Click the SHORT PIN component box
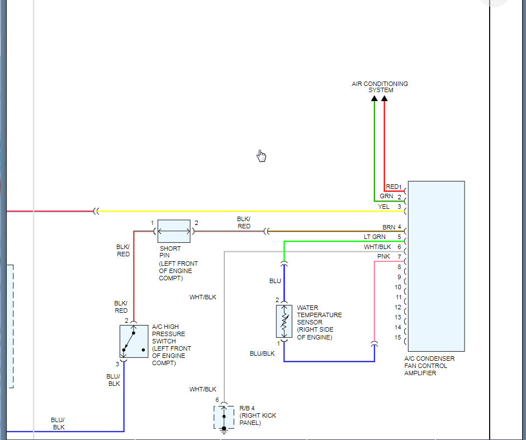The image size is (526, 440). point(174,231)
